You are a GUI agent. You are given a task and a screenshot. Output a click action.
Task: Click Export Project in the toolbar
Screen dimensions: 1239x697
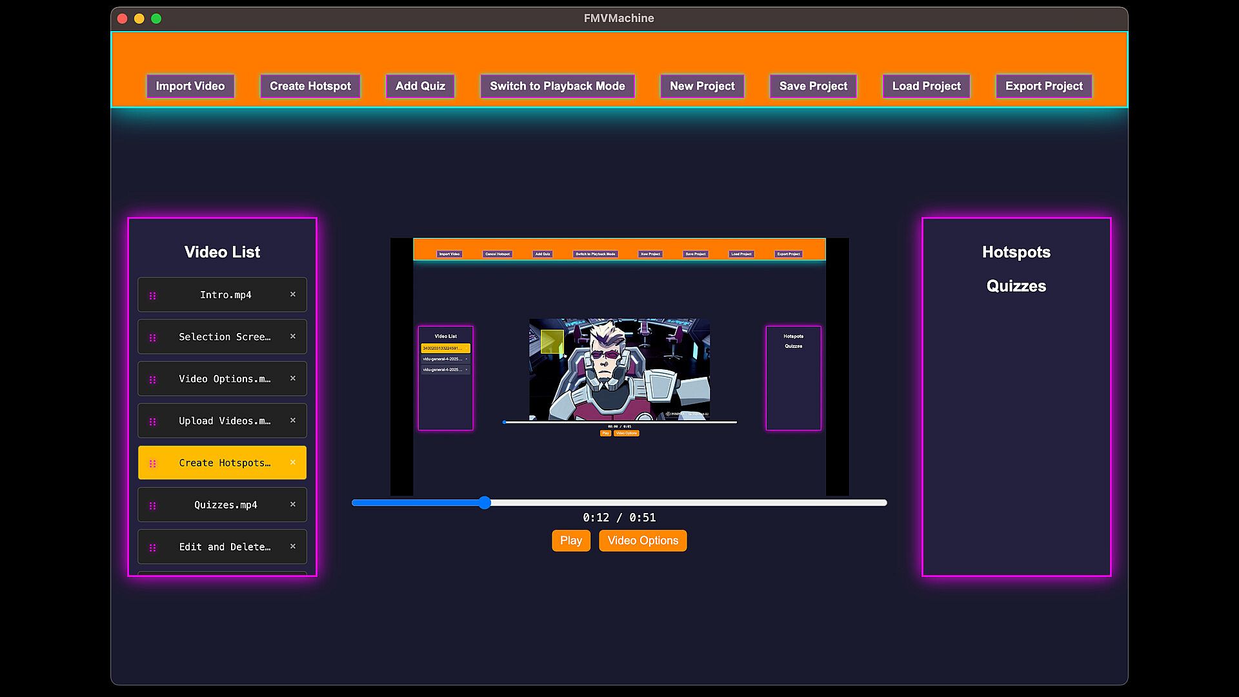(1043, 86)
